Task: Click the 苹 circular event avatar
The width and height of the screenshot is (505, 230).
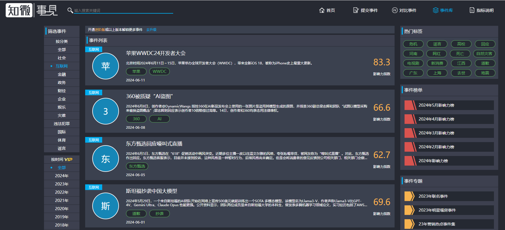Action: [106, 66]
